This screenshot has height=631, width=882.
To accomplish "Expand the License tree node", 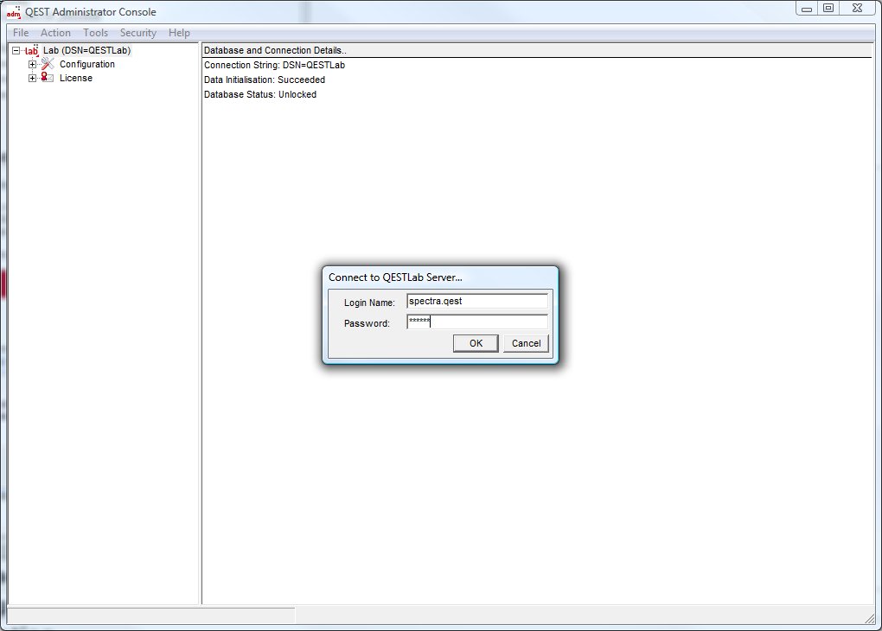I will coord(33,79).
